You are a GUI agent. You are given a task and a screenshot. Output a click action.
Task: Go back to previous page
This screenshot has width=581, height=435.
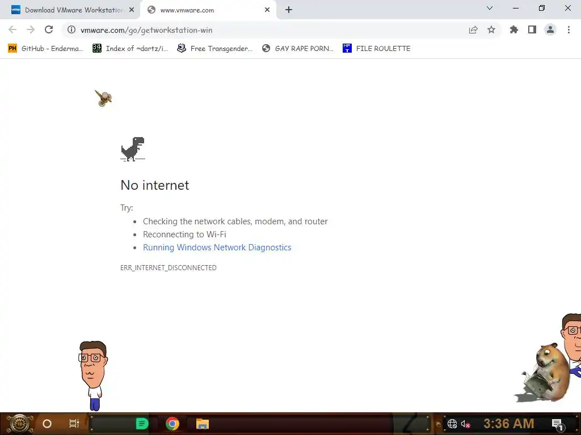12,29
